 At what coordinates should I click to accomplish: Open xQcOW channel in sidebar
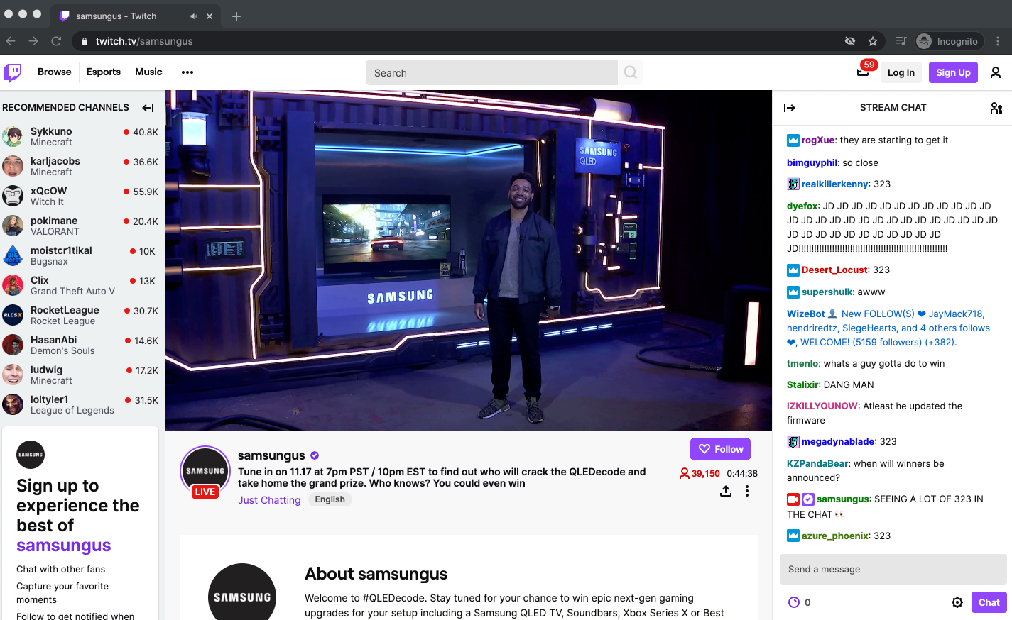[x=81, y=196]
